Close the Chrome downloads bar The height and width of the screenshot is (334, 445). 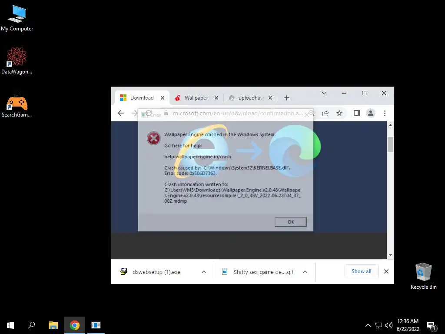tap(386, 271)
